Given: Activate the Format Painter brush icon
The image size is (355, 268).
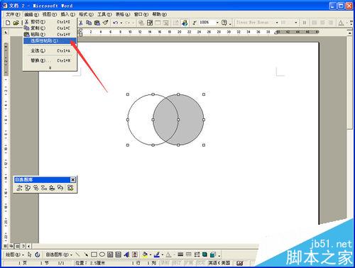Looking at the screenshot, I should click(x=105, y=23).
